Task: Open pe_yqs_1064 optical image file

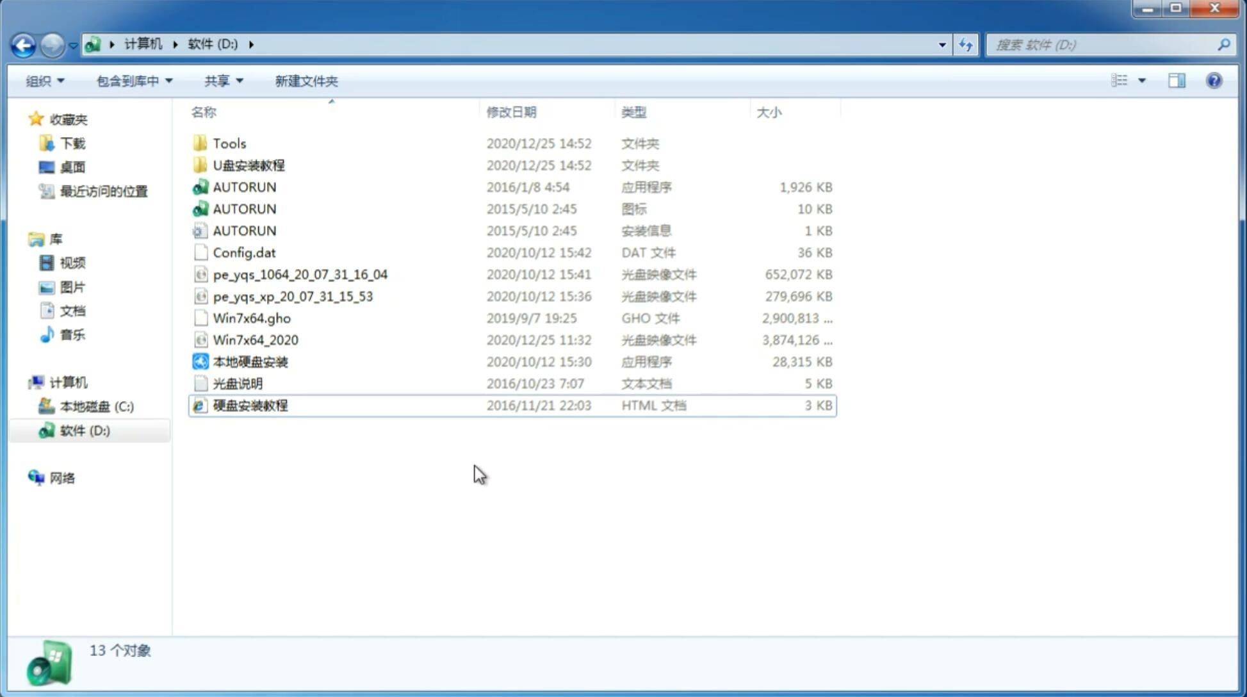Action: [300, 274]
